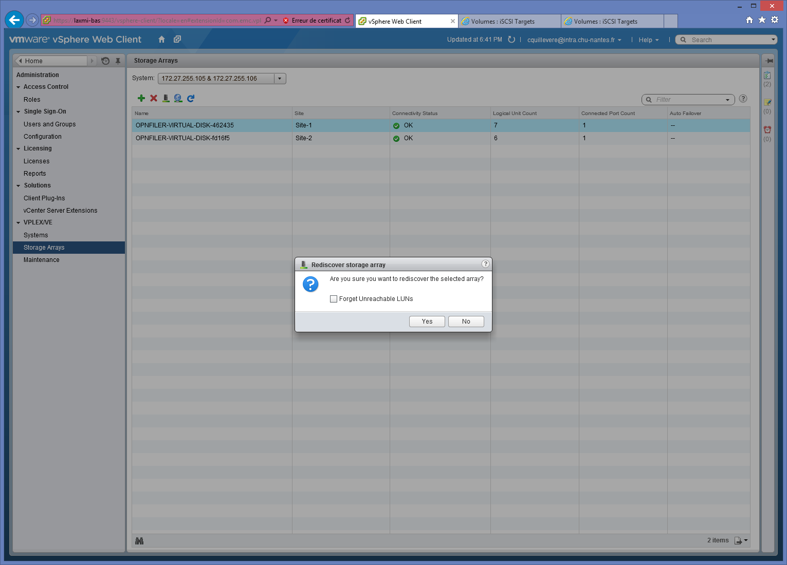Click the green add storage array icon
Image resolution: width=787 pixels, height=565 pixels.
(x=141, y=98)
